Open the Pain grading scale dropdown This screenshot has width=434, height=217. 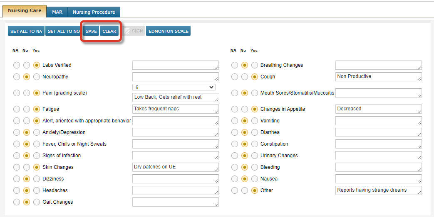[174, 87]
